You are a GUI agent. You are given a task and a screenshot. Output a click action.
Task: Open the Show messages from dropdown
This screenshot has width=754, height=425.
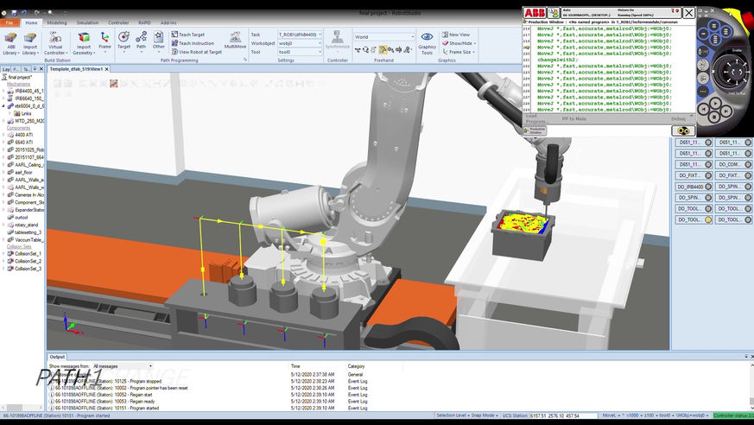(x=122, y=366)
